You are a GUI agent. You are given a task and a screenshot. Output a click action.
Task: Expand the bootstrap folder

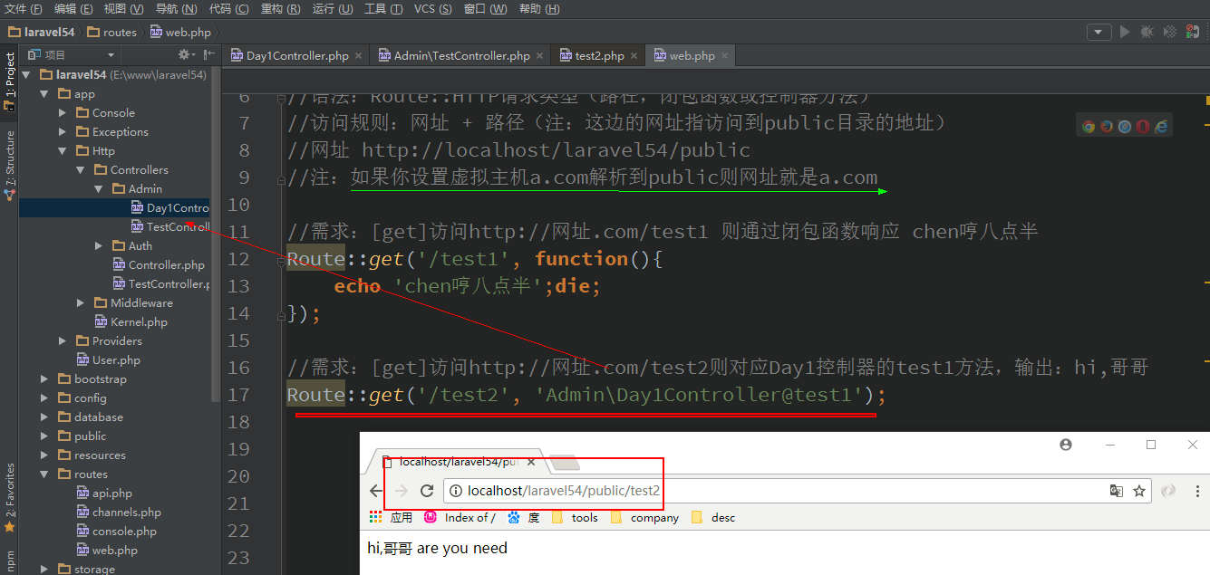[44, 379]
